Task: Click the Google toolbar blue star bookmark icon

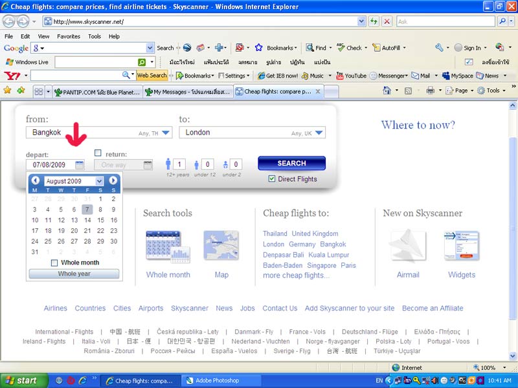Action: tap(258, 48)
